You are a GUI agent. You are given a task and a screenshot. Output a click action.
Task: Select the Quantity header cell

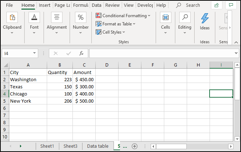60,72
